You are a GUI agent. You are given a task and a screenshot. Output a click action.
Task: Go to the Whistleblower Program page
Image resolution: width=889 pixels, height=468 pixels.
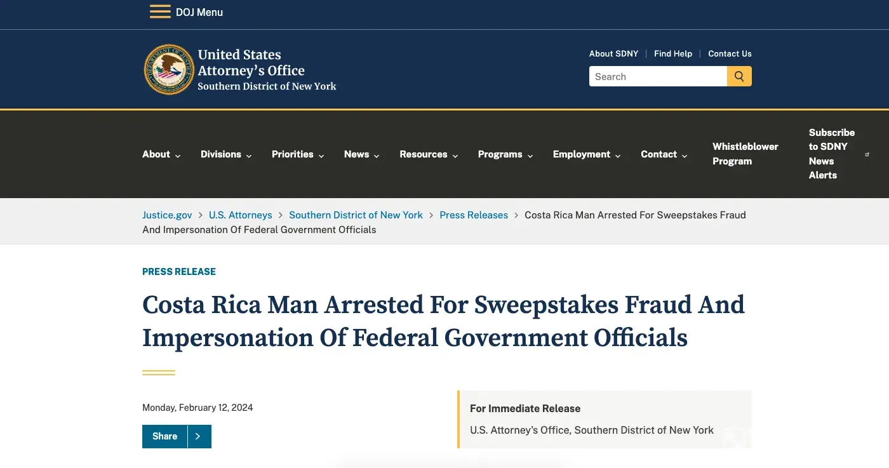[x=745, y=154]
